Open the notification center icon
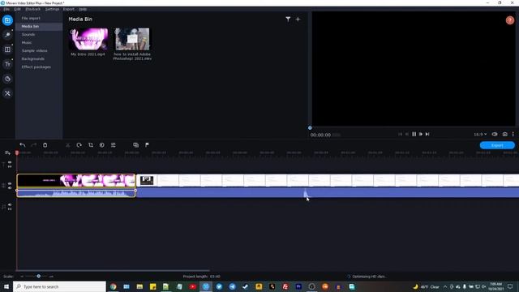 pyautogui.click(x=510, y=286)
